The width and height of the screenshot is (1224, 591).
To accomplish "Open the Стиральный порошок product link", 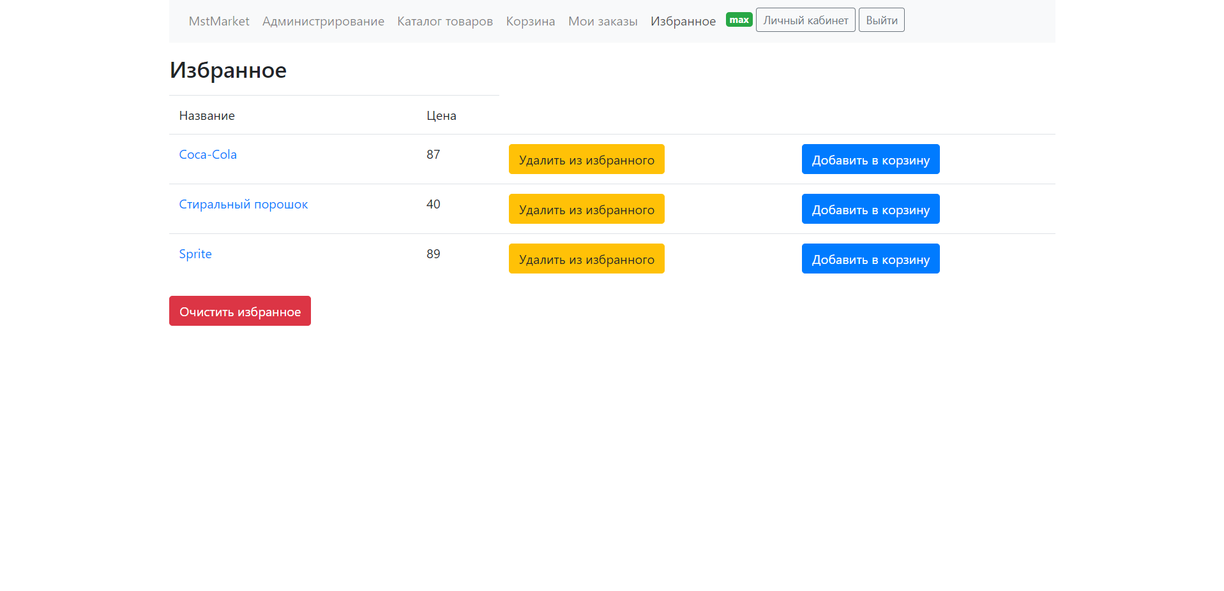I will pos(243,204).
